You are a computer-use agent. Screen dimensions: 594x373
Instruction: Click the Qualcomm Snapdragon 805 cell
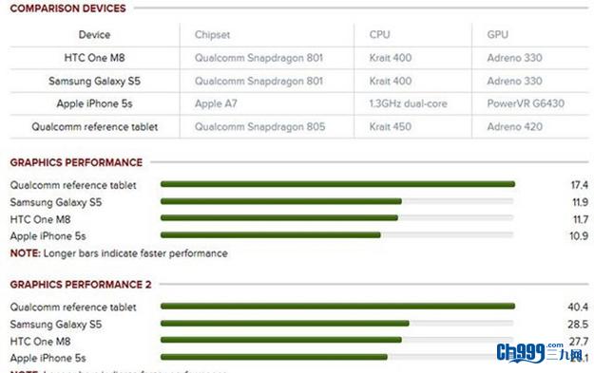(x=259, y=127)
